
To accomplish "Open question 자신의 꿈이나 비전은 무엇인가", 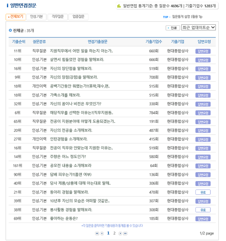I will (x=76, y=104).
